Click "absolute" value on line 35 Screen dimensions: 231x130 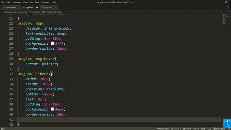click(55, 89)
